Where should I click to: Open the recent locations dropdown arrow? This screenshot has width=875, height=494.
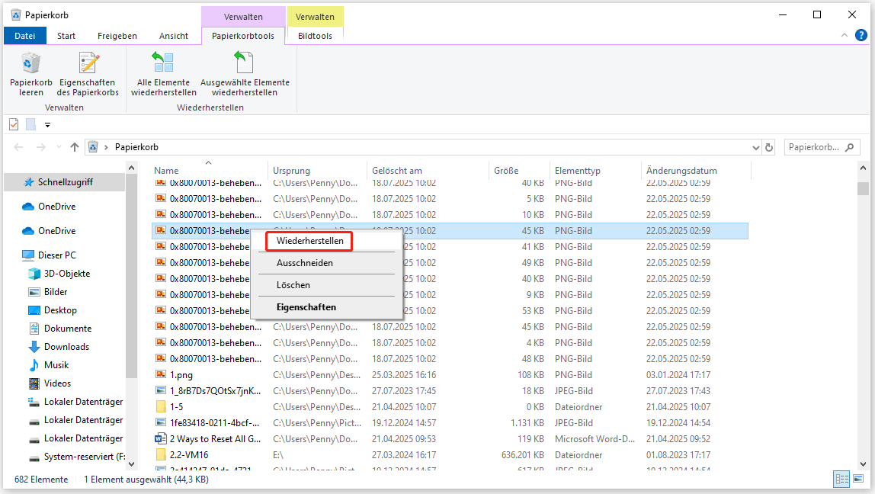click(59, 147)
